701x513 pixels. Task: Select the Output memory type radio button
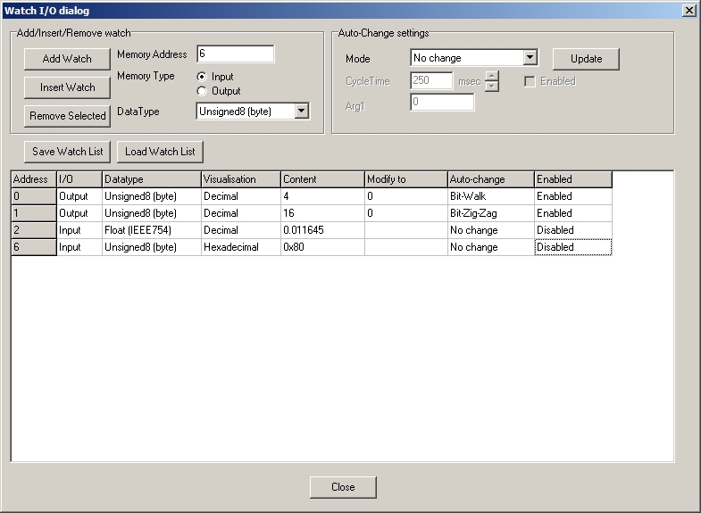tap(202, 91)
